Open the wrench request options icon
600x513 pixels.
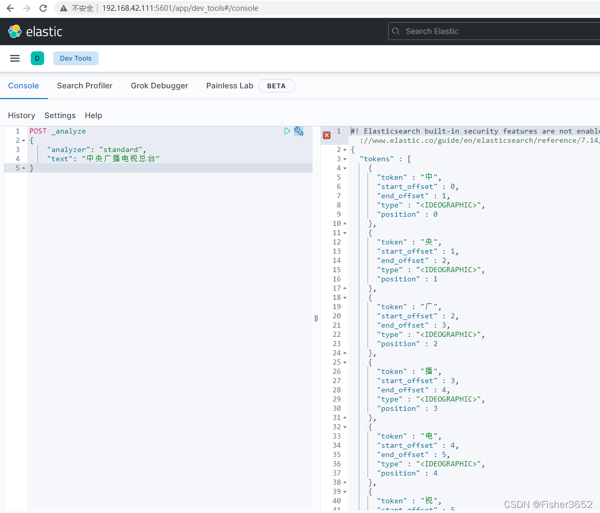(299, 131)
